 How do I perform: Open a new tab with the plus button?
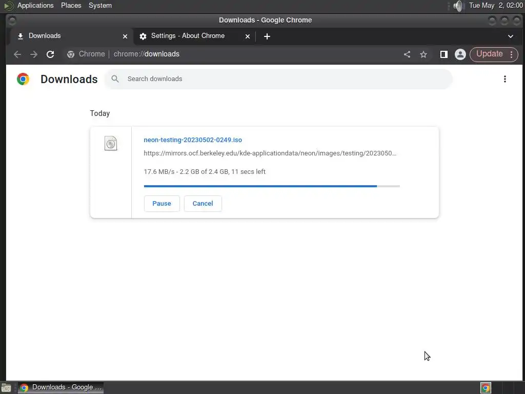pyautogui.click(x=267, y=36)
